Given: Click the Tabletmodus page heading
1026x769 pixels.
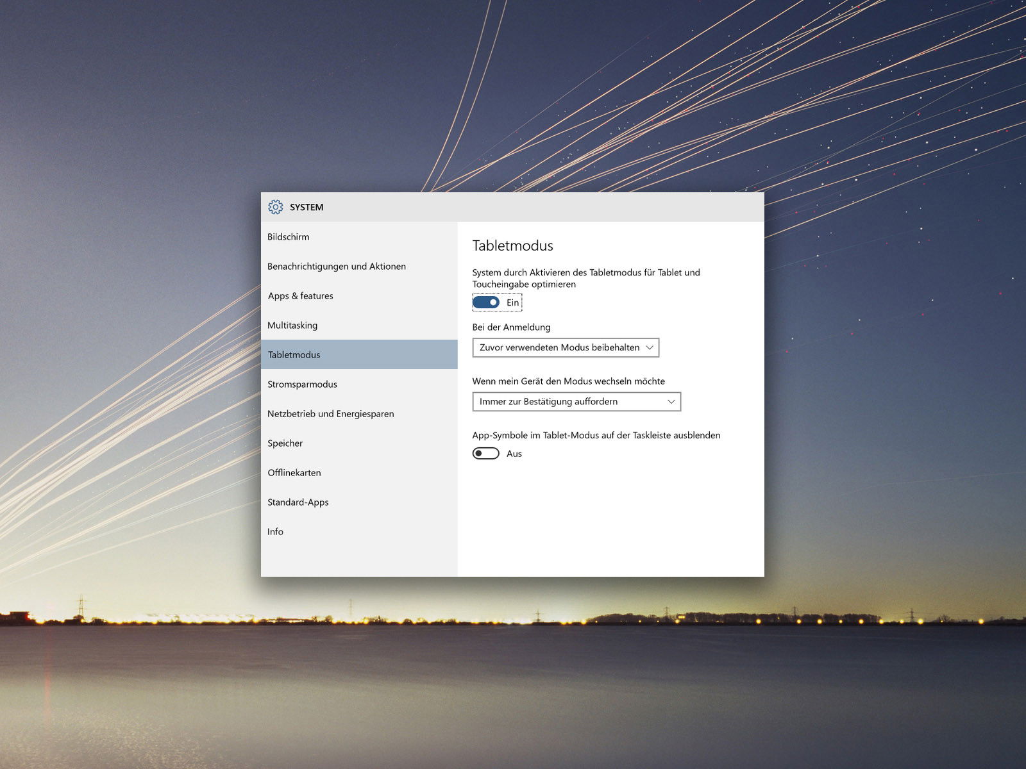Looking at the screenshot, I should (513, 245).
